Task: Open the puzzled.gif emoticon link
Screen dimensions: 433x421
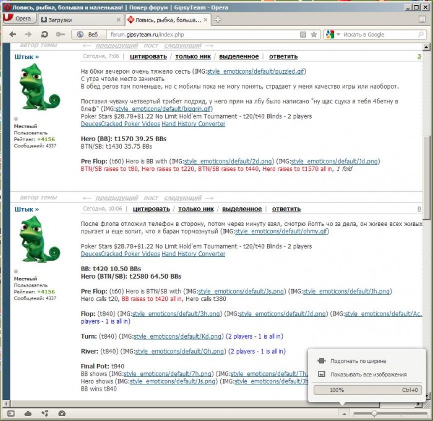Action: tap(255, 71)
